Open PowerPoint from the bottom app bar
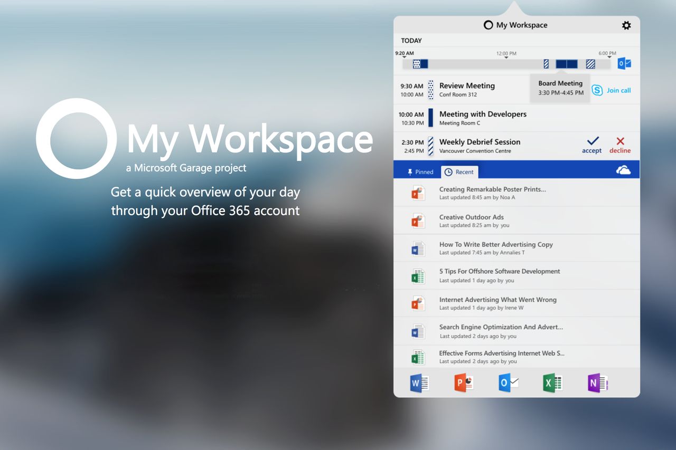This screenshot has width=676, height=450. pyautogui.click(x=463, y=382)
